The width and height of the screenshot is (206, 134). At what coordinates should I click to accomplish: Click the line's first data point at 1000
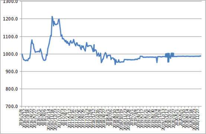[x=22, y=54]
